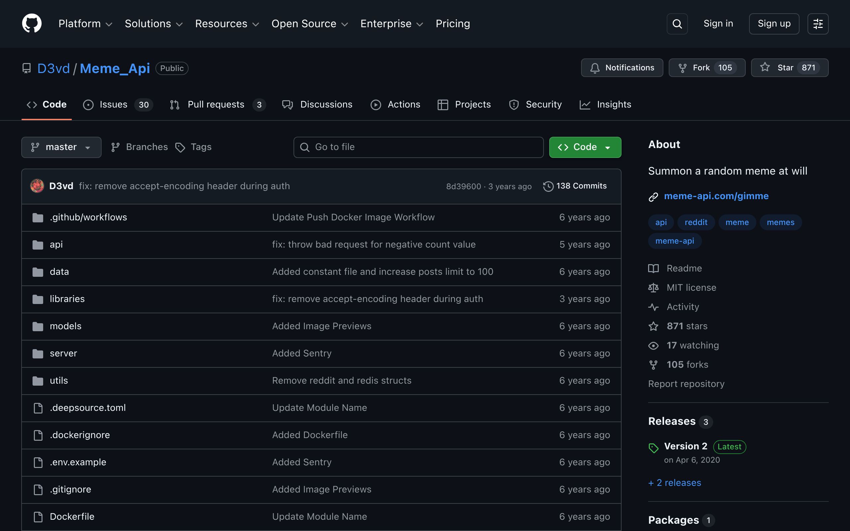Click the repository book icon beside D3vd
The height and width of the screenshot is (531, 850).
[x=26, y=68]
